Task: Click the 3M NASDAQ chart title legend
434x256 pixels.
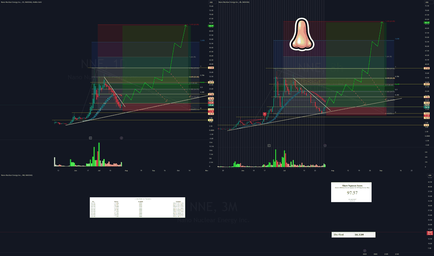Action: pos(17,175)
